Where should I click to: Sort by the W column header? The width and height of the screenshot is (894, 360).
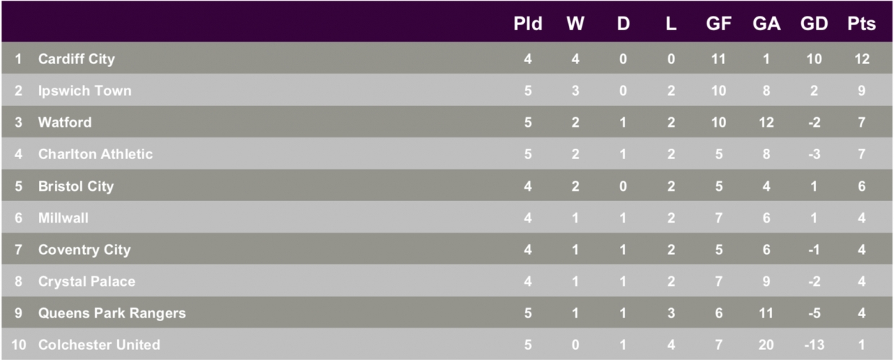pyautogui.click(x=575, y=24)
